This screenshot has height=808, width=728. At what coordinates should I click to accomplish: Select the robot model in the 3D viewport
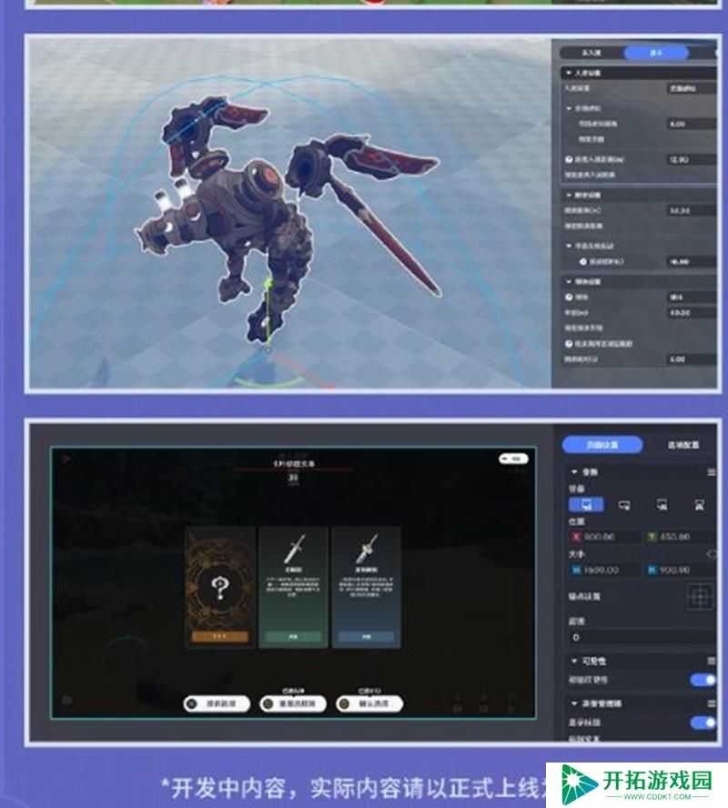click(x=248, y=207)
